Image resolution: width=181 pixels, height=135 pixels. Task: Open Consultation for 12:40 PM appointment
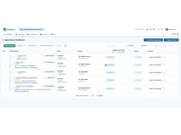[155, 89]
